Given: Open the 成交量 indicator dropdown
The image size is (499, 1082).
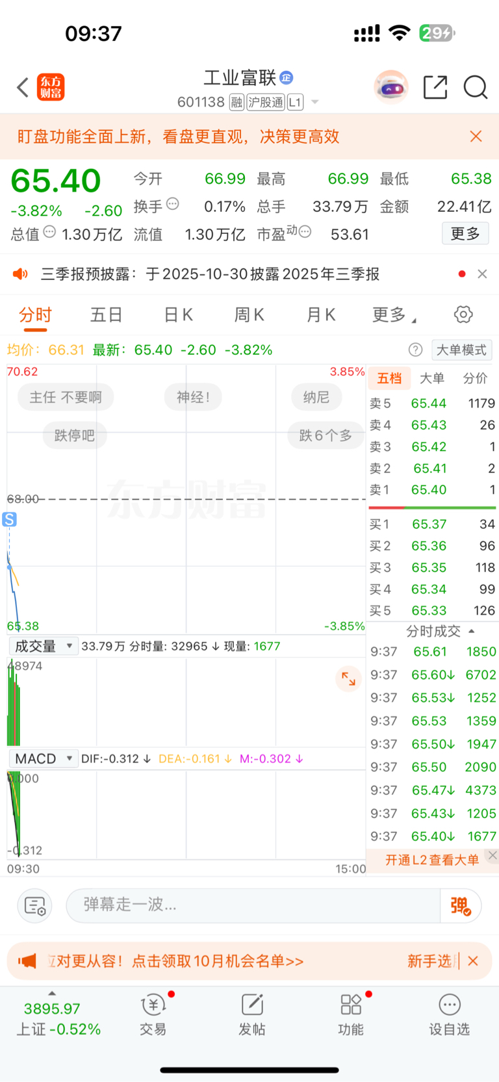Looking at the screenshot, I should point(43,646).
